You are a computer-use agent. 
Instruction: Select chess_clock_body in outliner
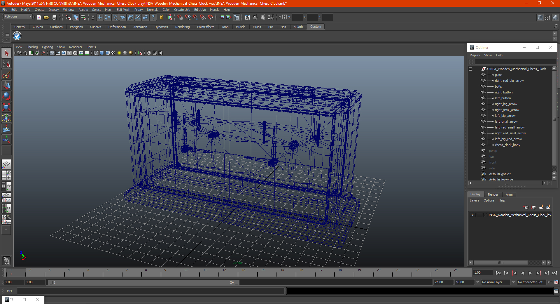click(x=507, y=145)
